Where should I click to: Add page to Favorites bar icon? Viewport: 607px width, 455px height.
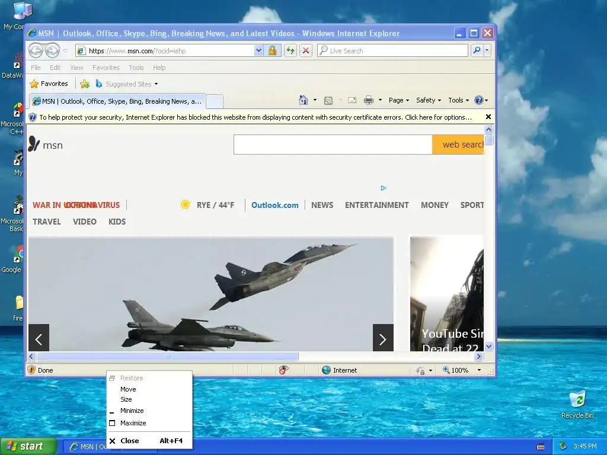84,84
